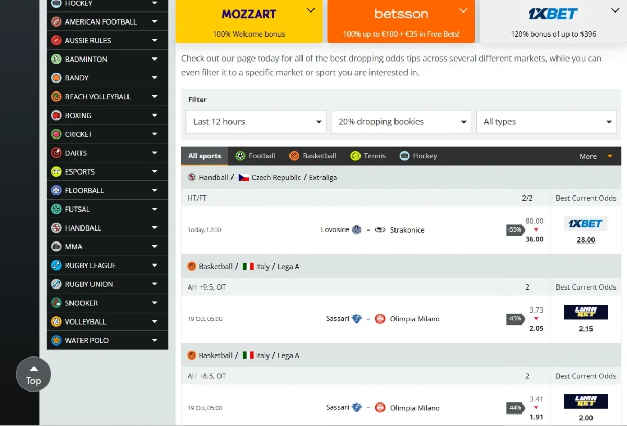
Task: Expand the Cricket sidebar category arrow
Action: pyautogui.click(x=154, y=134)
